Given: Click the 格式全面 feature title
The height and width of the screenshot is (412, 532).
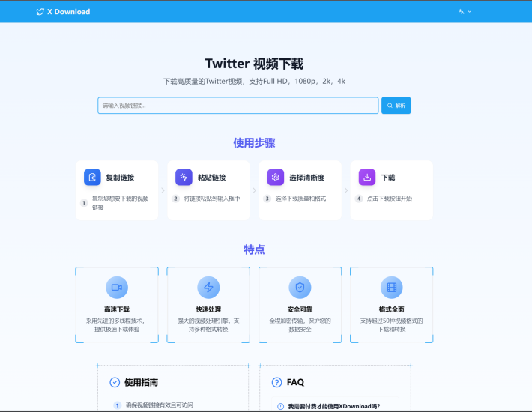Looking at the screenshot, I should (x=392, y=309).
